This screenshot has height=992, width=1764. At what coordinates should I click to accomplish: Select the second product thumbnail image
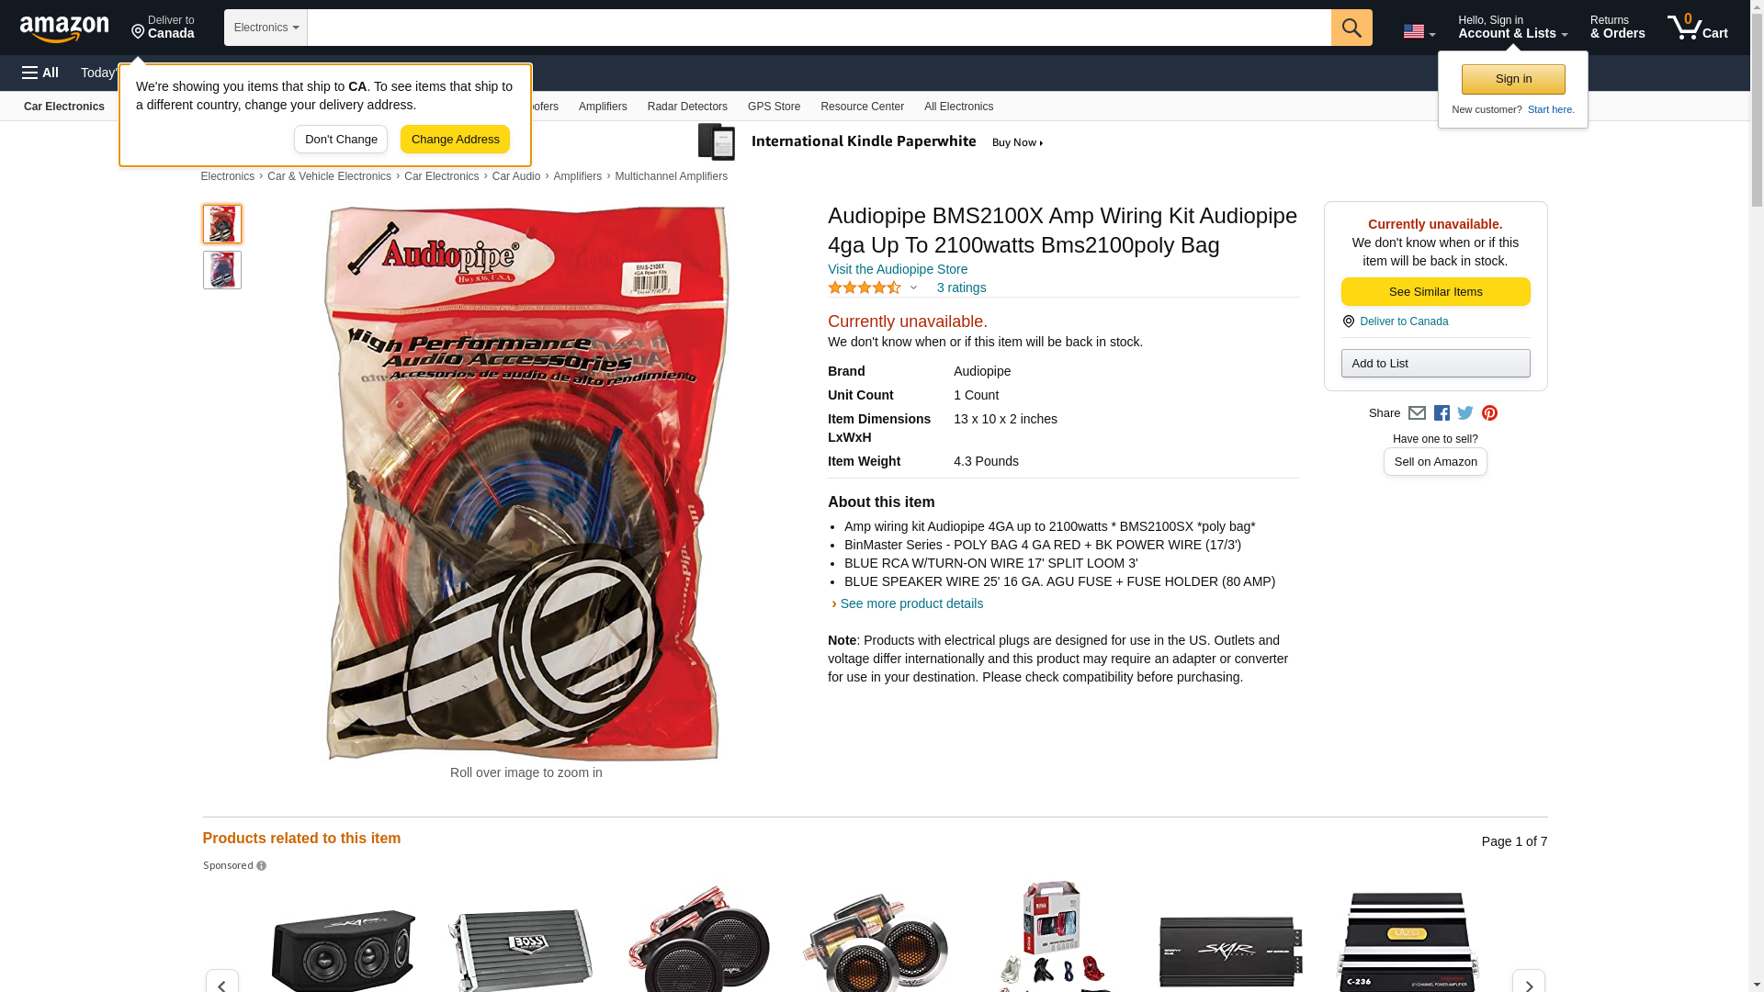point(222,270)
